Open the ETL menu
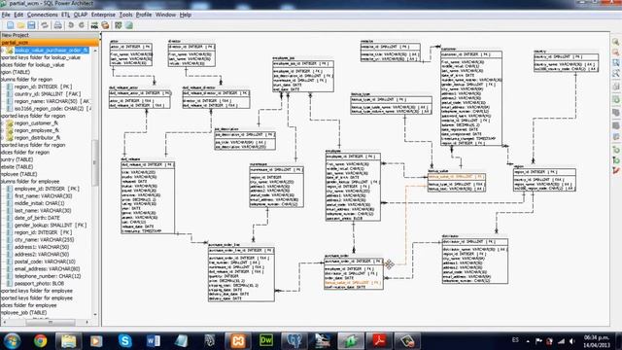The width and height of the screenshot is (622, 350). click(65, 15)
